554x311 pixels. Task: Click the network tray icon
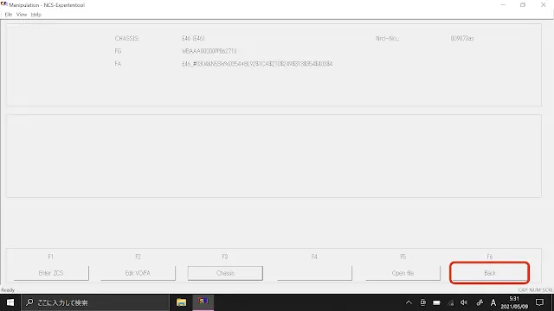[451, 302]
